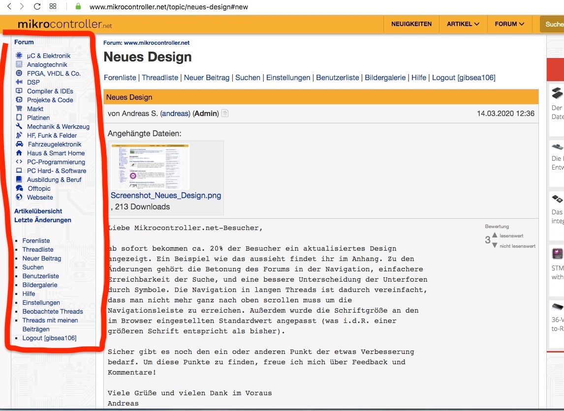Click the green padlock security icon
564x411 pixels.
(78, 6)
